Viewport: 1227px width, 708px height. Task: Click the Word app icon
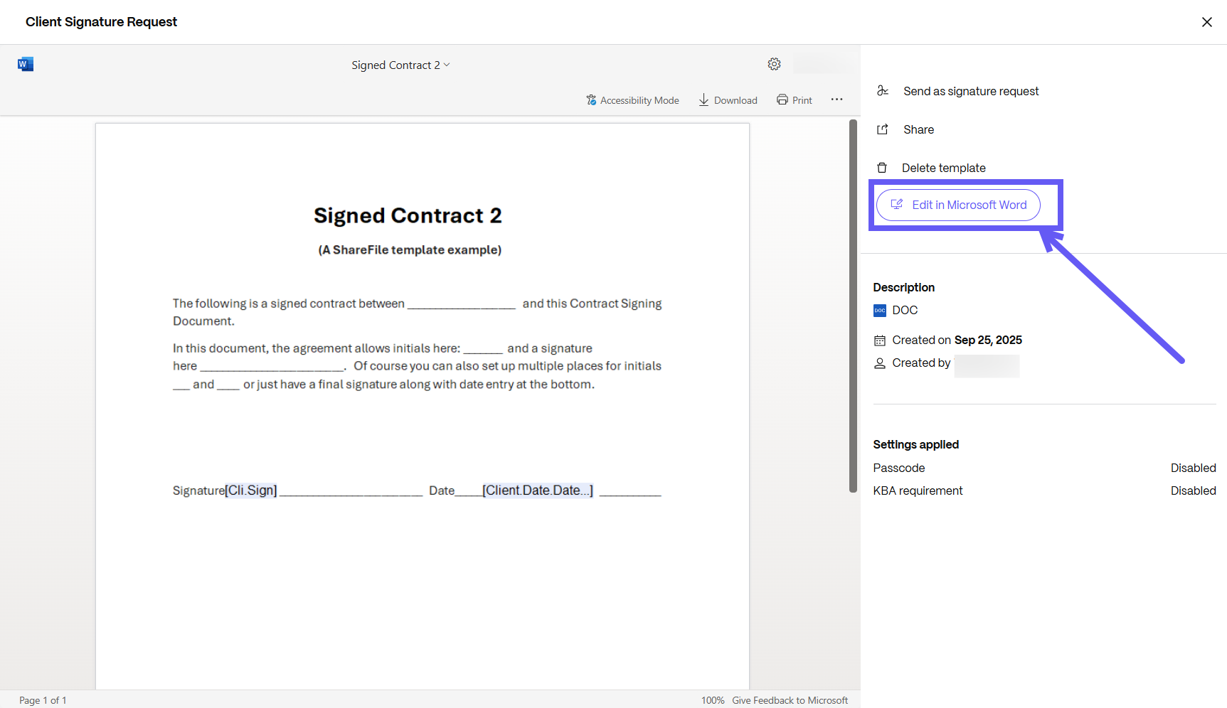[x=26, y=65]
